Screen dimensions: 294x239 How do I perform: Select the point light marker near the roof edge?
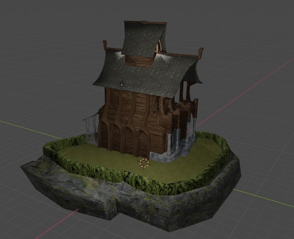(122, 85)
